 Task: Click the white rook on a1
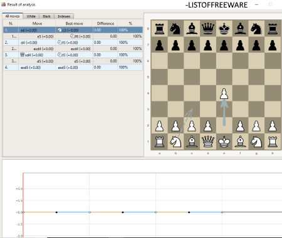[x=159, y=142]
